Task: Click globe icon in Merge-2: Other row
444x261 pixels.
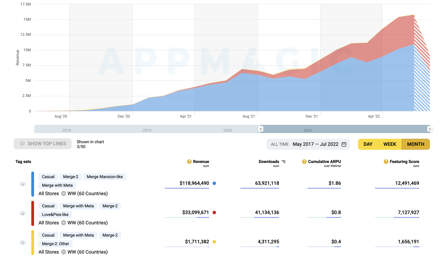Action: tap(64, 252)
